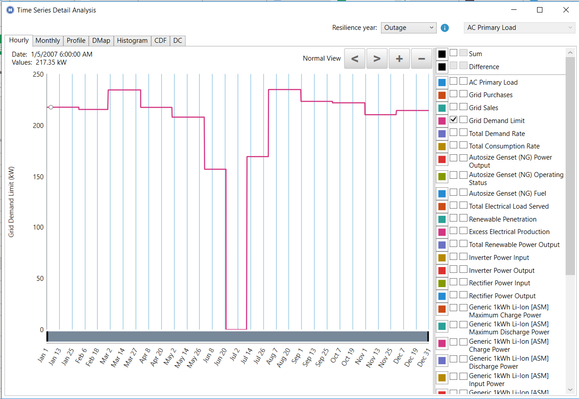Select the CDF tab
This screenshot has width=579, height=399.
(160, 41)
